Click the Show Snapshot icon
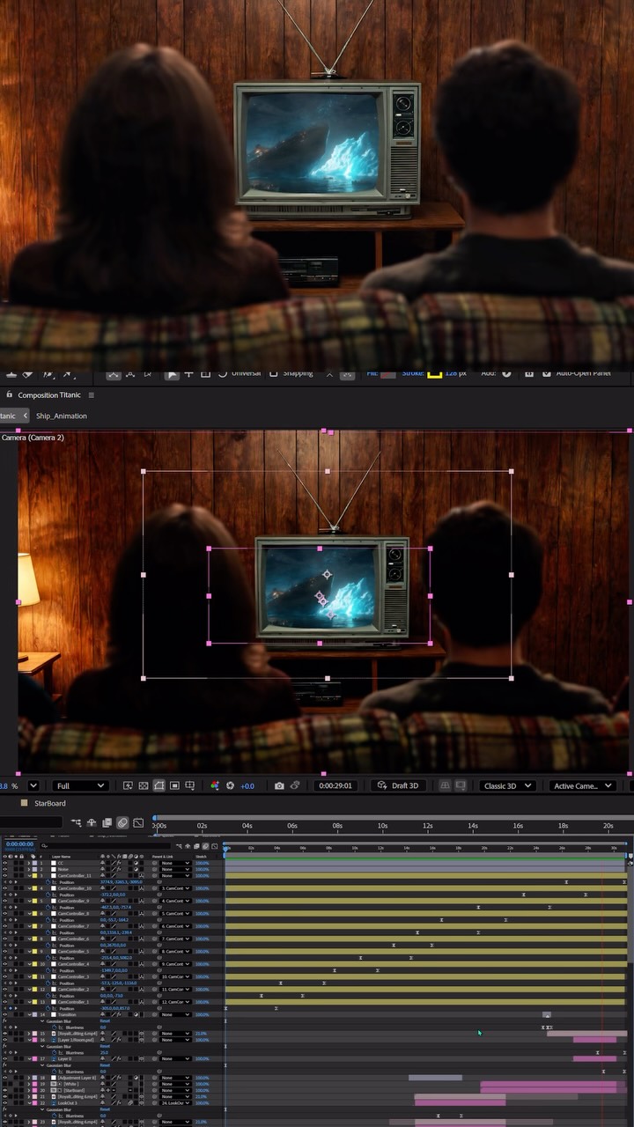The image size is (634, 1127). coord(295,785)
